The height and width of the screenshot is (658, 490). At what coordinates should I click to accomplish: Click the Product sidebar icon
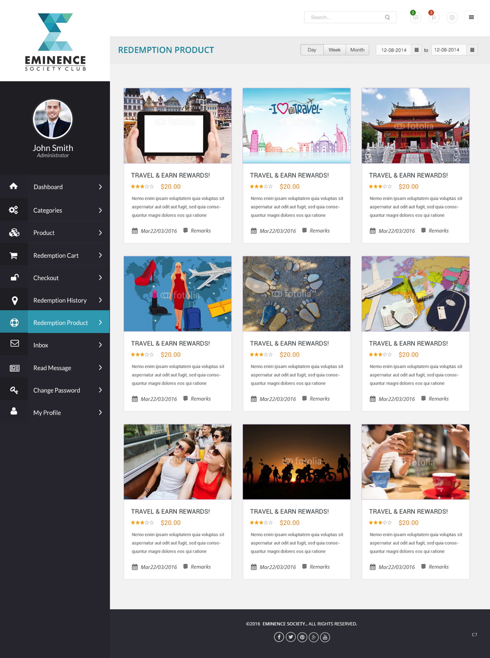14,232
